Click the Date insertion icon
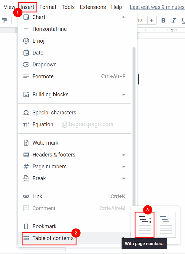185x254 pixels. 26,52
